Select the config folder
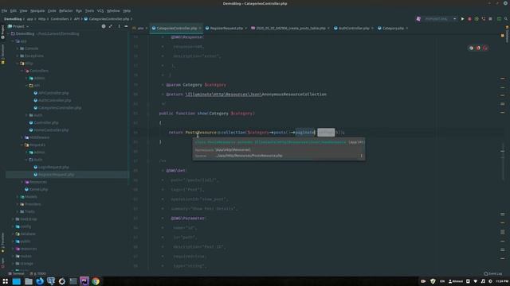The image size is (510, 286). tap(23, 226)
